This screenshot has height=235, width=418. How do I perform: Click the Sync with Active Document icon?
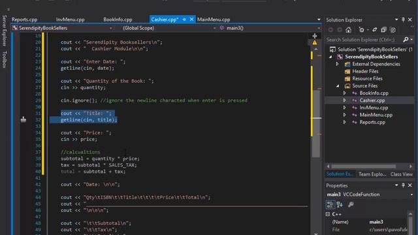click(x=374, y=30)
